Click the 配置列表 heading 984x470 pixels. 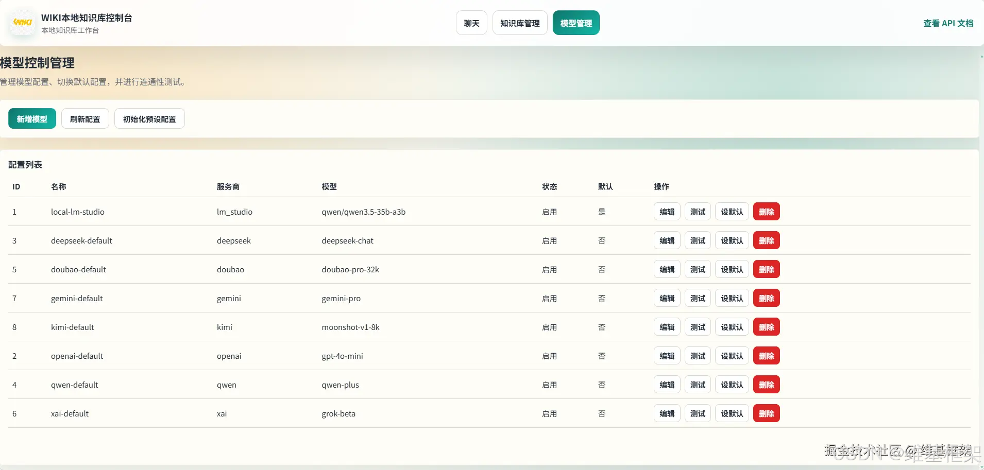(x=25, y=165)
